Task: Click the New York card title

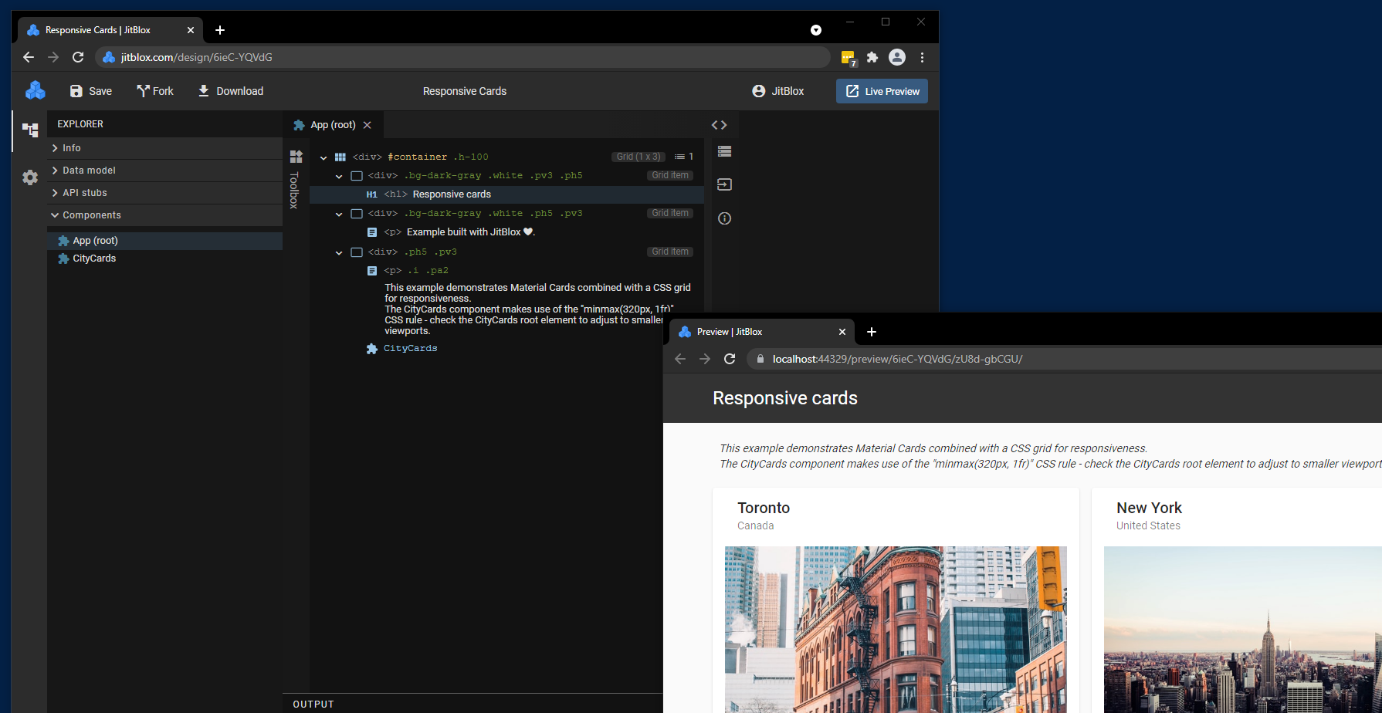Action: (x=1149, y=508)
